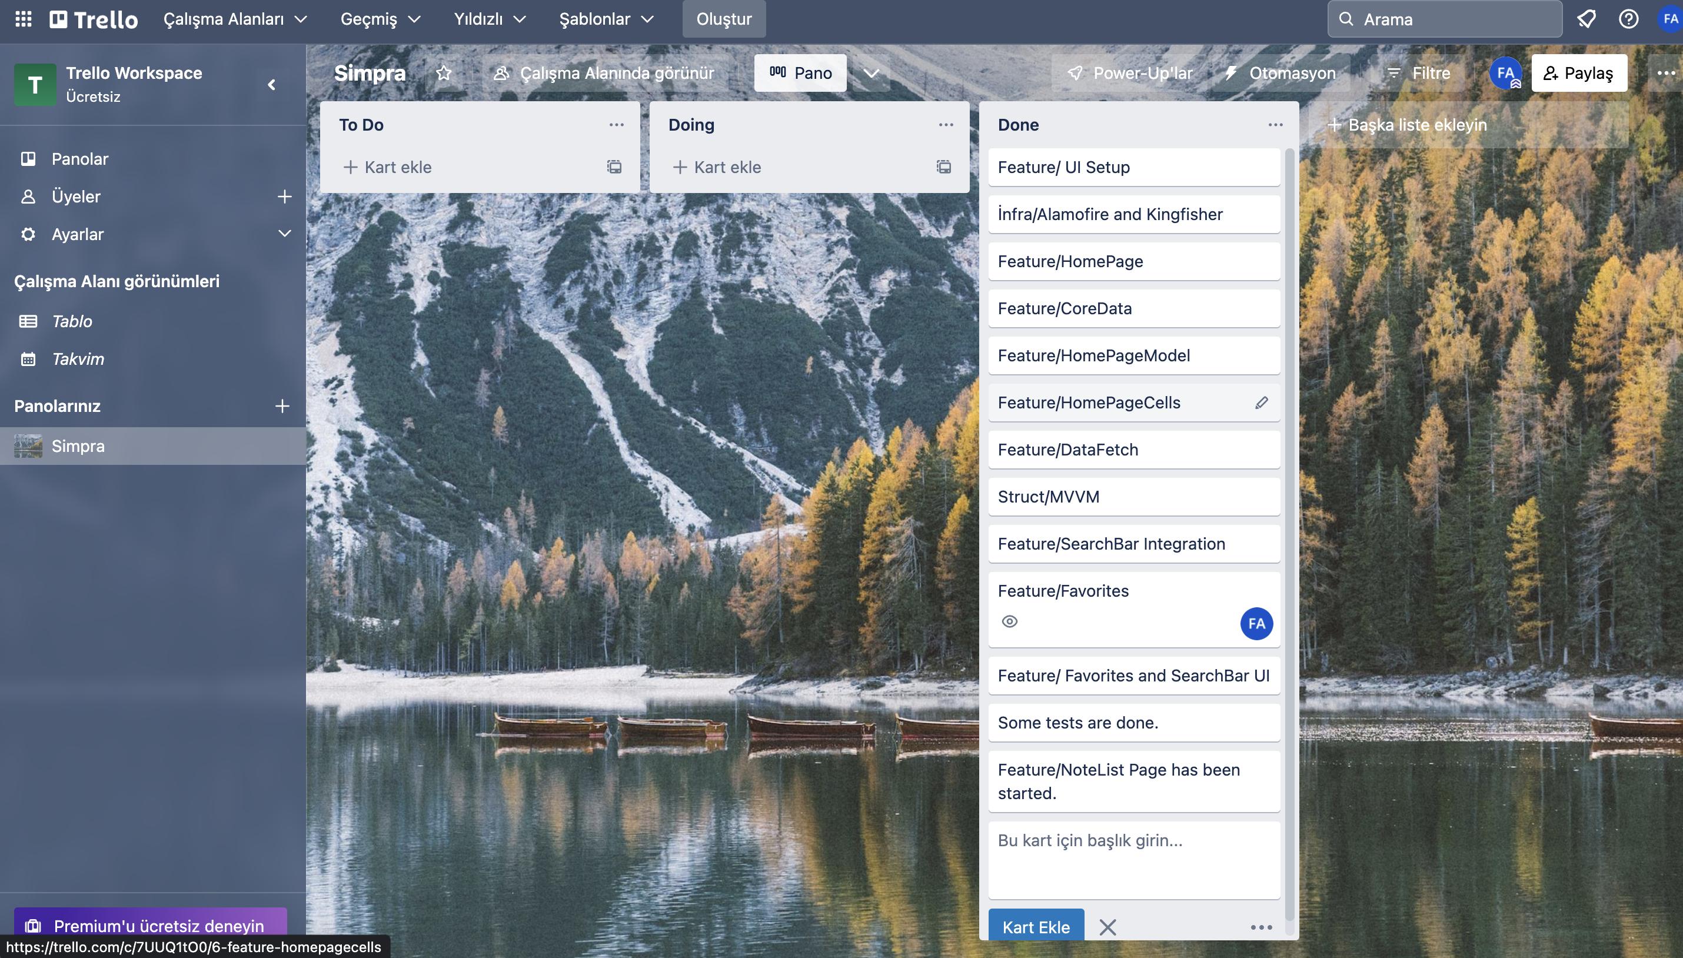Expand the Çalışma Alanları dropdown
The height and width of the screenshot is (958, 1683).
tap(235, 19)
